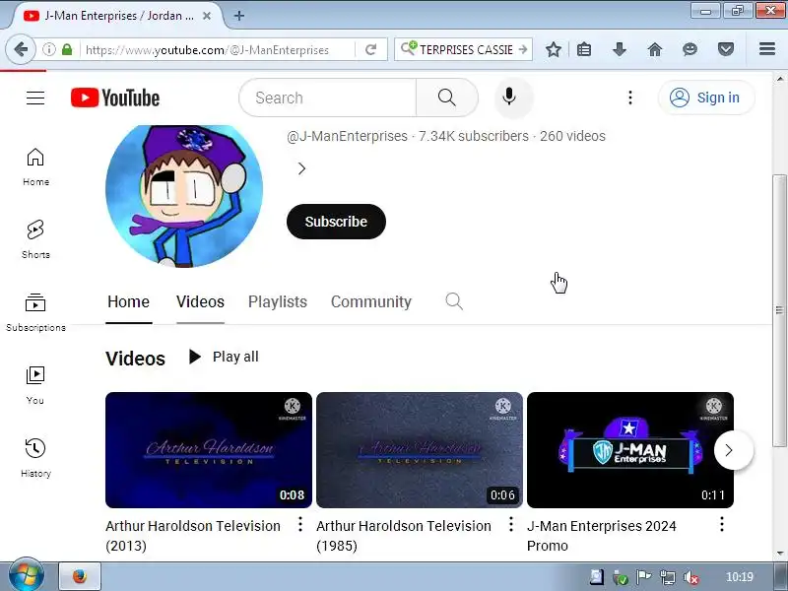788x591 pixels.
Task: Submit Firefox search with arrow button
Action: [x=523, y=50]
